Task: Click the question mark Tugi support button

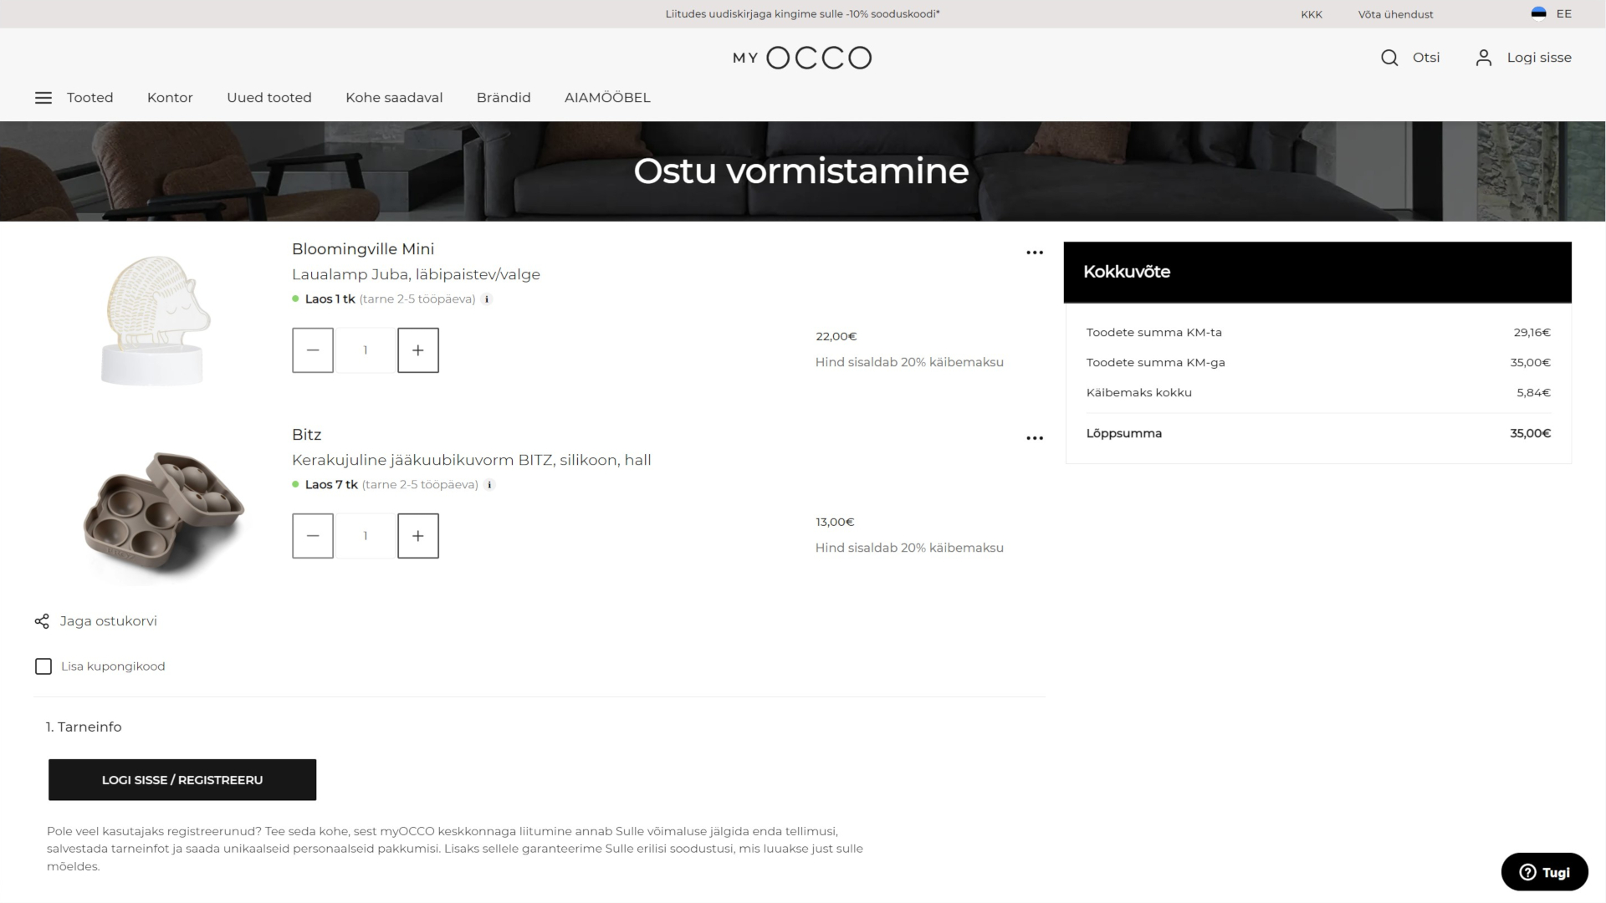Action: tap(1545, 872)
